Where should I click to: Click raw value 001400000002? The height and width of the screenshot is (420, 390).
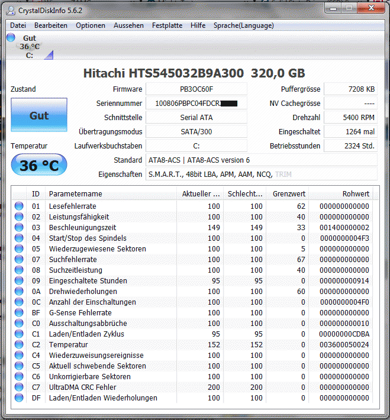coord(344,228)
